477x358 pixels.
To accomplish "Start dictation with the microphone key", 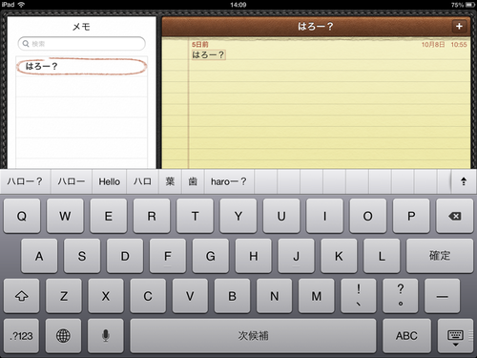I will (106, 336).
